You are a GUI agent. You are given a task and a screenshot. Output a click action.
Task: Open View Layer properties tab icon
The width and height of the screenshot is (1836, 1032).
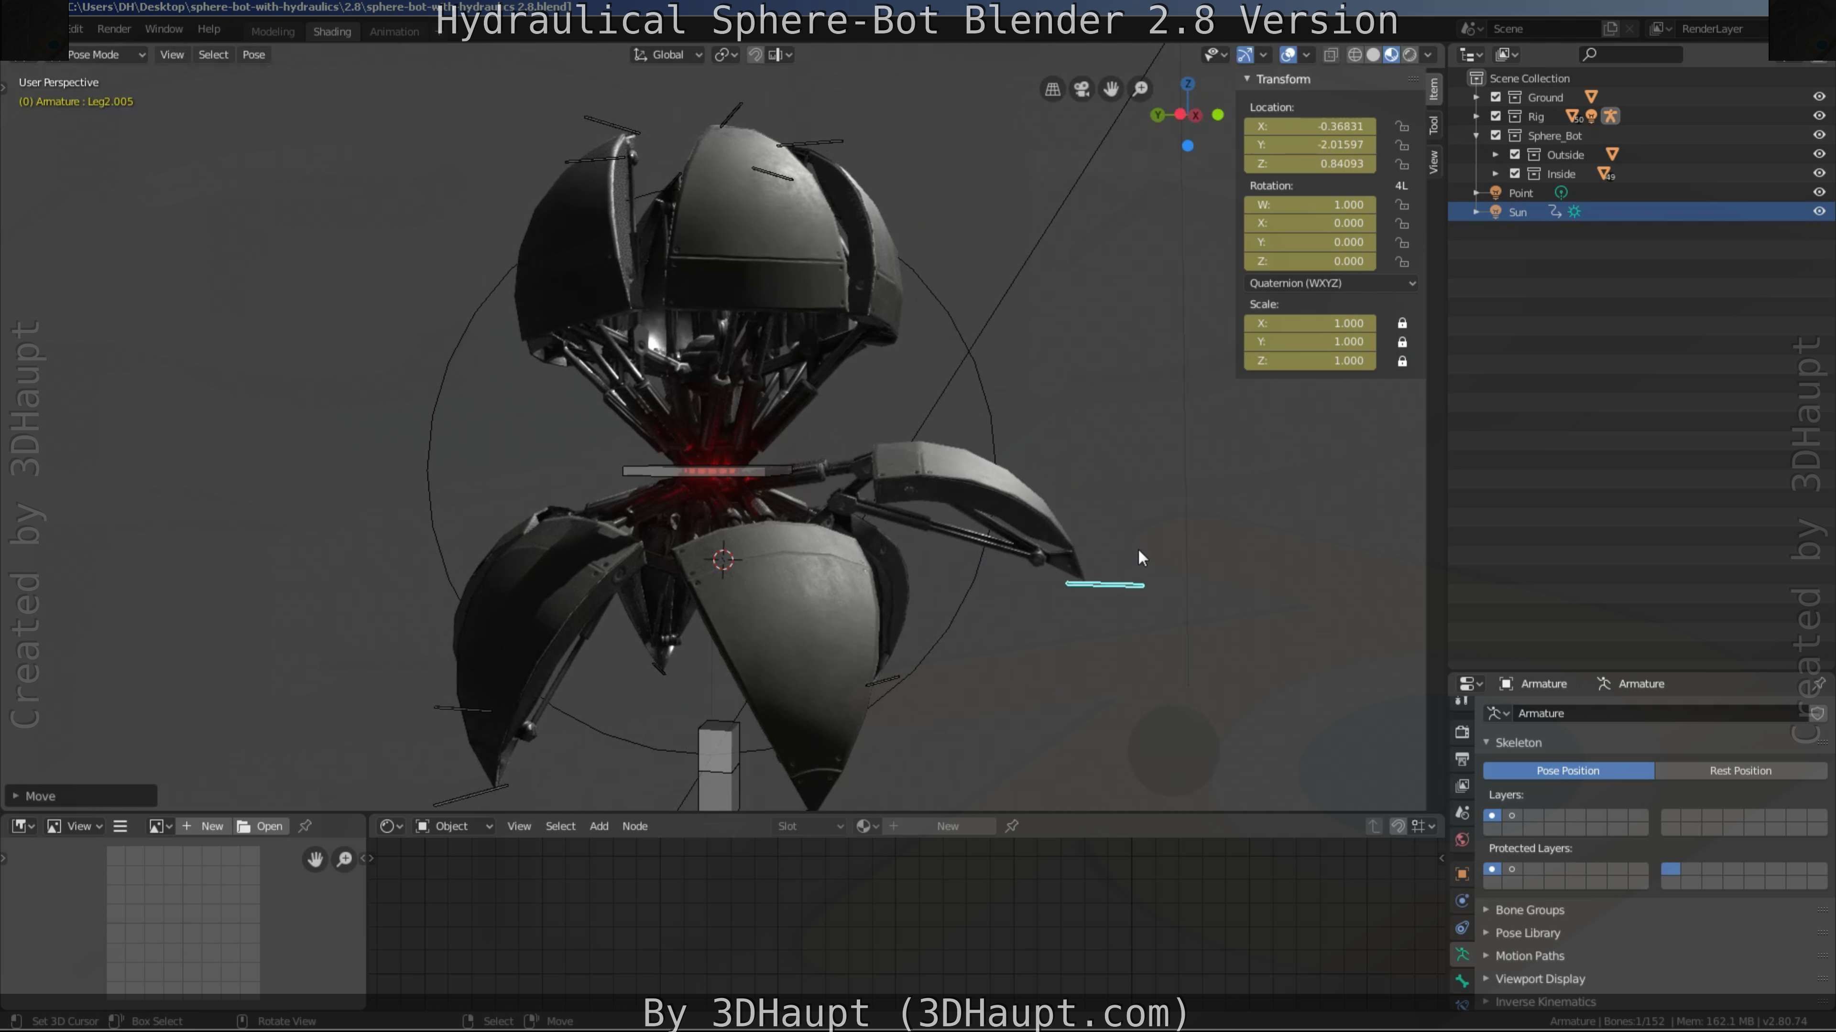(1462, 785)
